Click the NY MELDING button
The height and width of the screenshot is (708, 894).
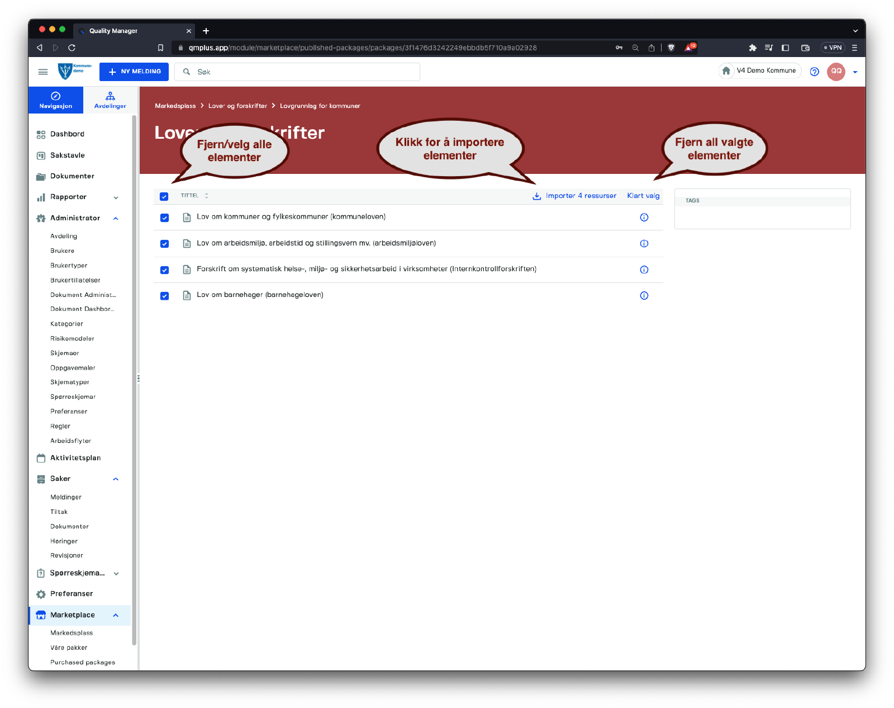pos(134,72)
